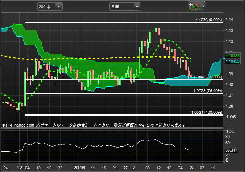This screenshot has height=172, width=245.
Task: Click the 27 date label on time axis
Action: (x=126, y=168)
